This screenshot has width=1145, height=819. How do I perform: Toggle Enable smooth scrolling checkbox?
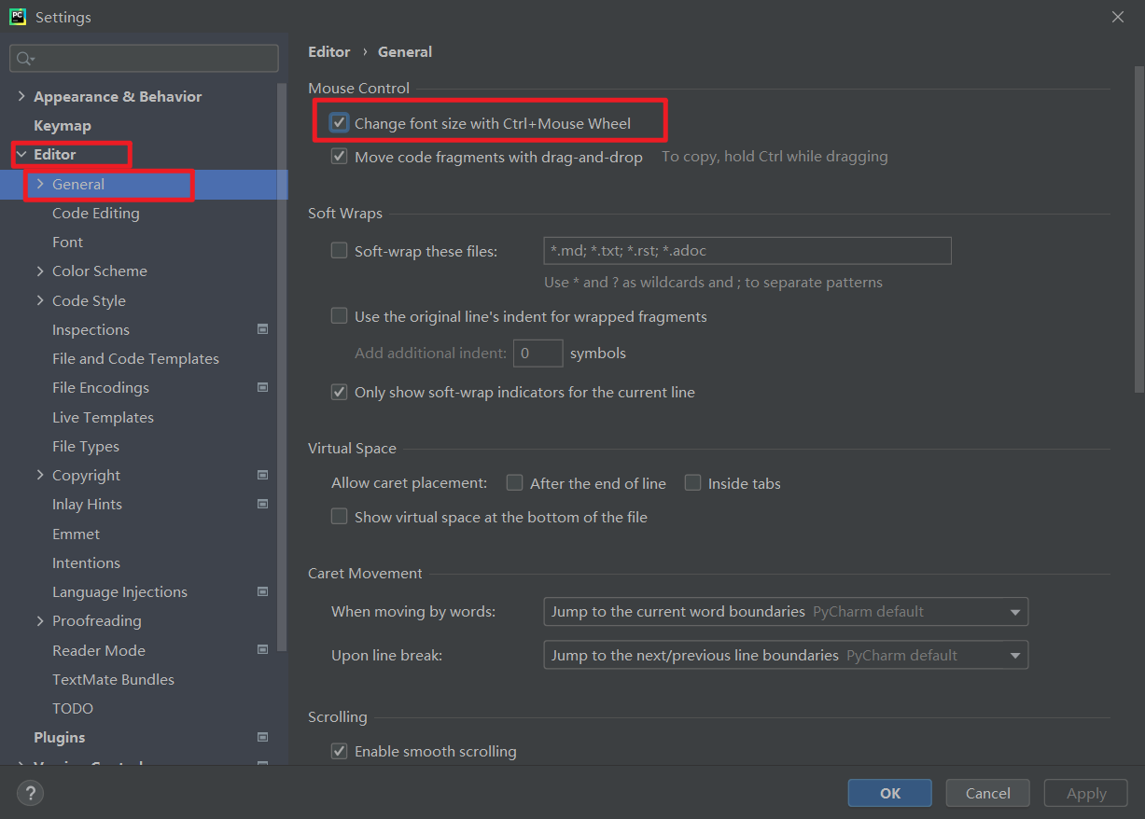[340, 751]
